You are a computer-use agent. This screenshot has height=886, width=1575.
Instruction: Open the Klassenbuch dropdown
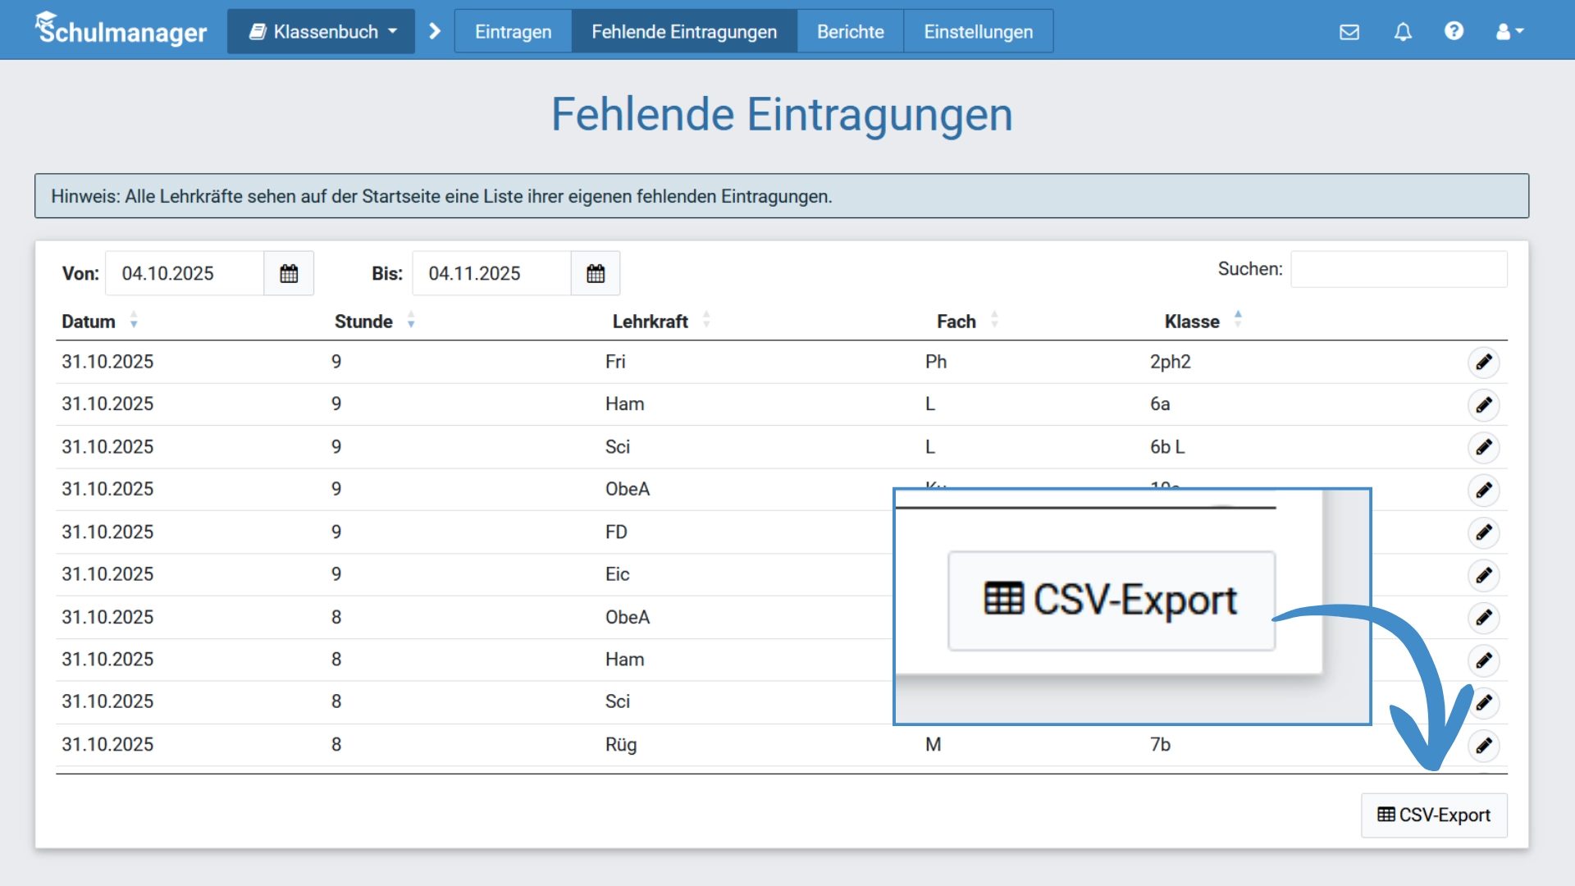pyautogui.click(x=320, y=31)
